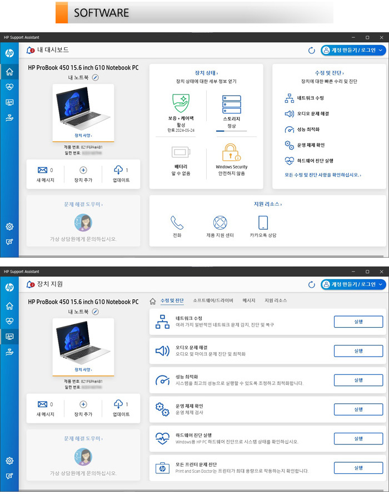Open the 카카오톡 상담 icon
The height and width of the screenshot is (494, 389).
click(x=263, y=223)
